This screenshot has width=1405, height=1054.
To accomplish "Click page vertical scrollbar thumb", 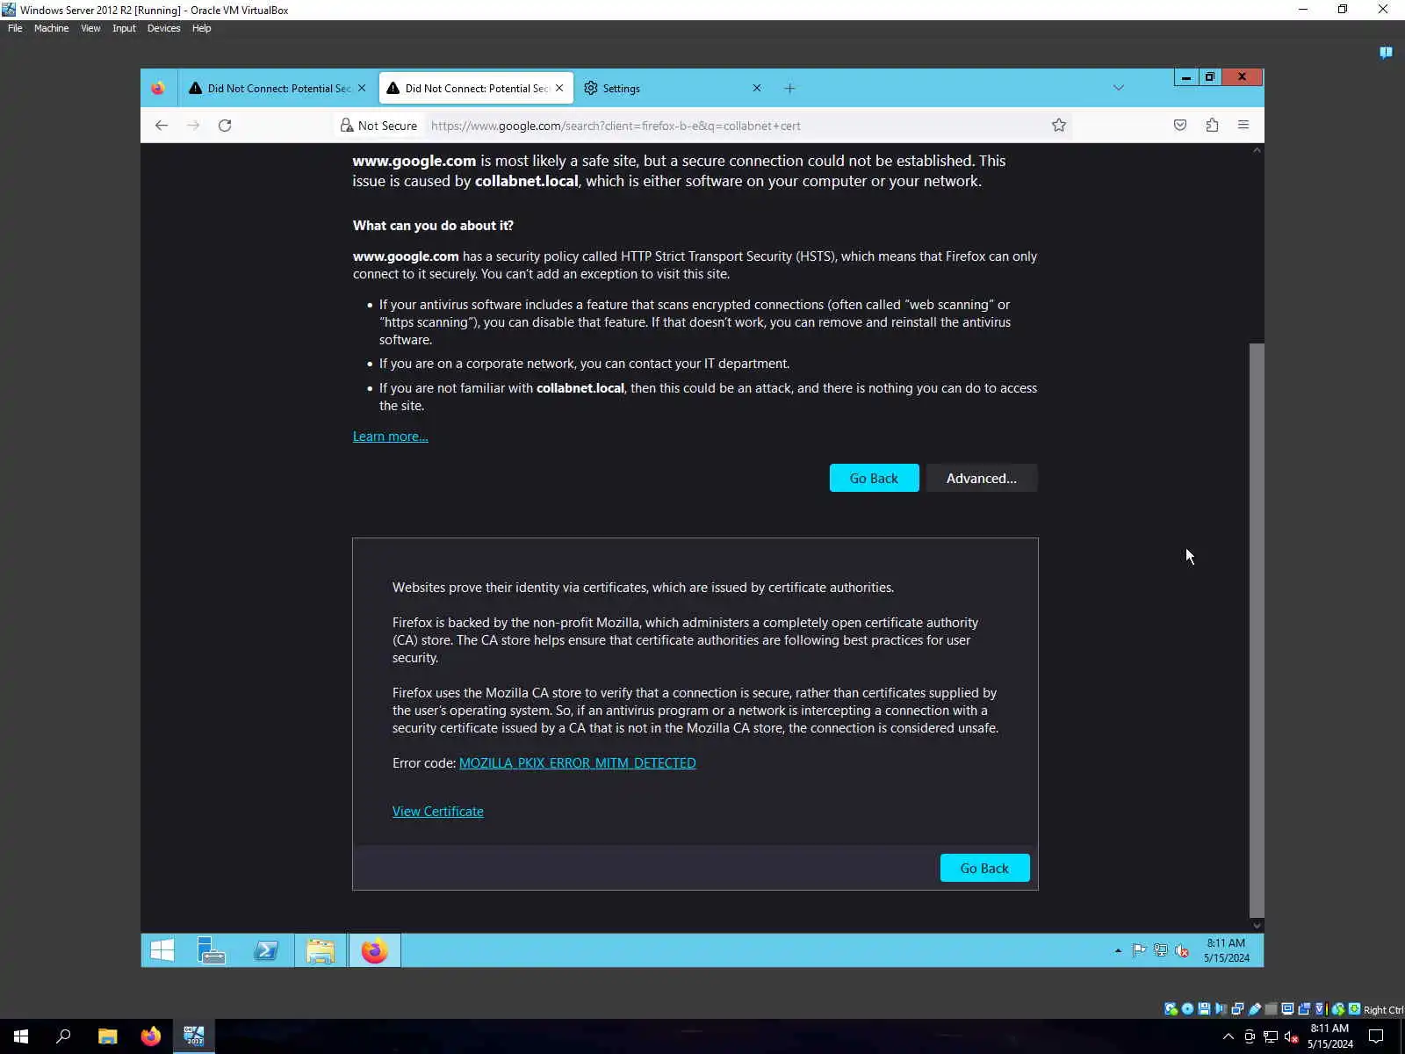I will coord(1257,630).
